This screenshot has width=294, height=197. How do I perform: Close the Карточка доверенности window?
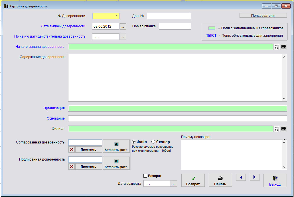tap(286, 6)
